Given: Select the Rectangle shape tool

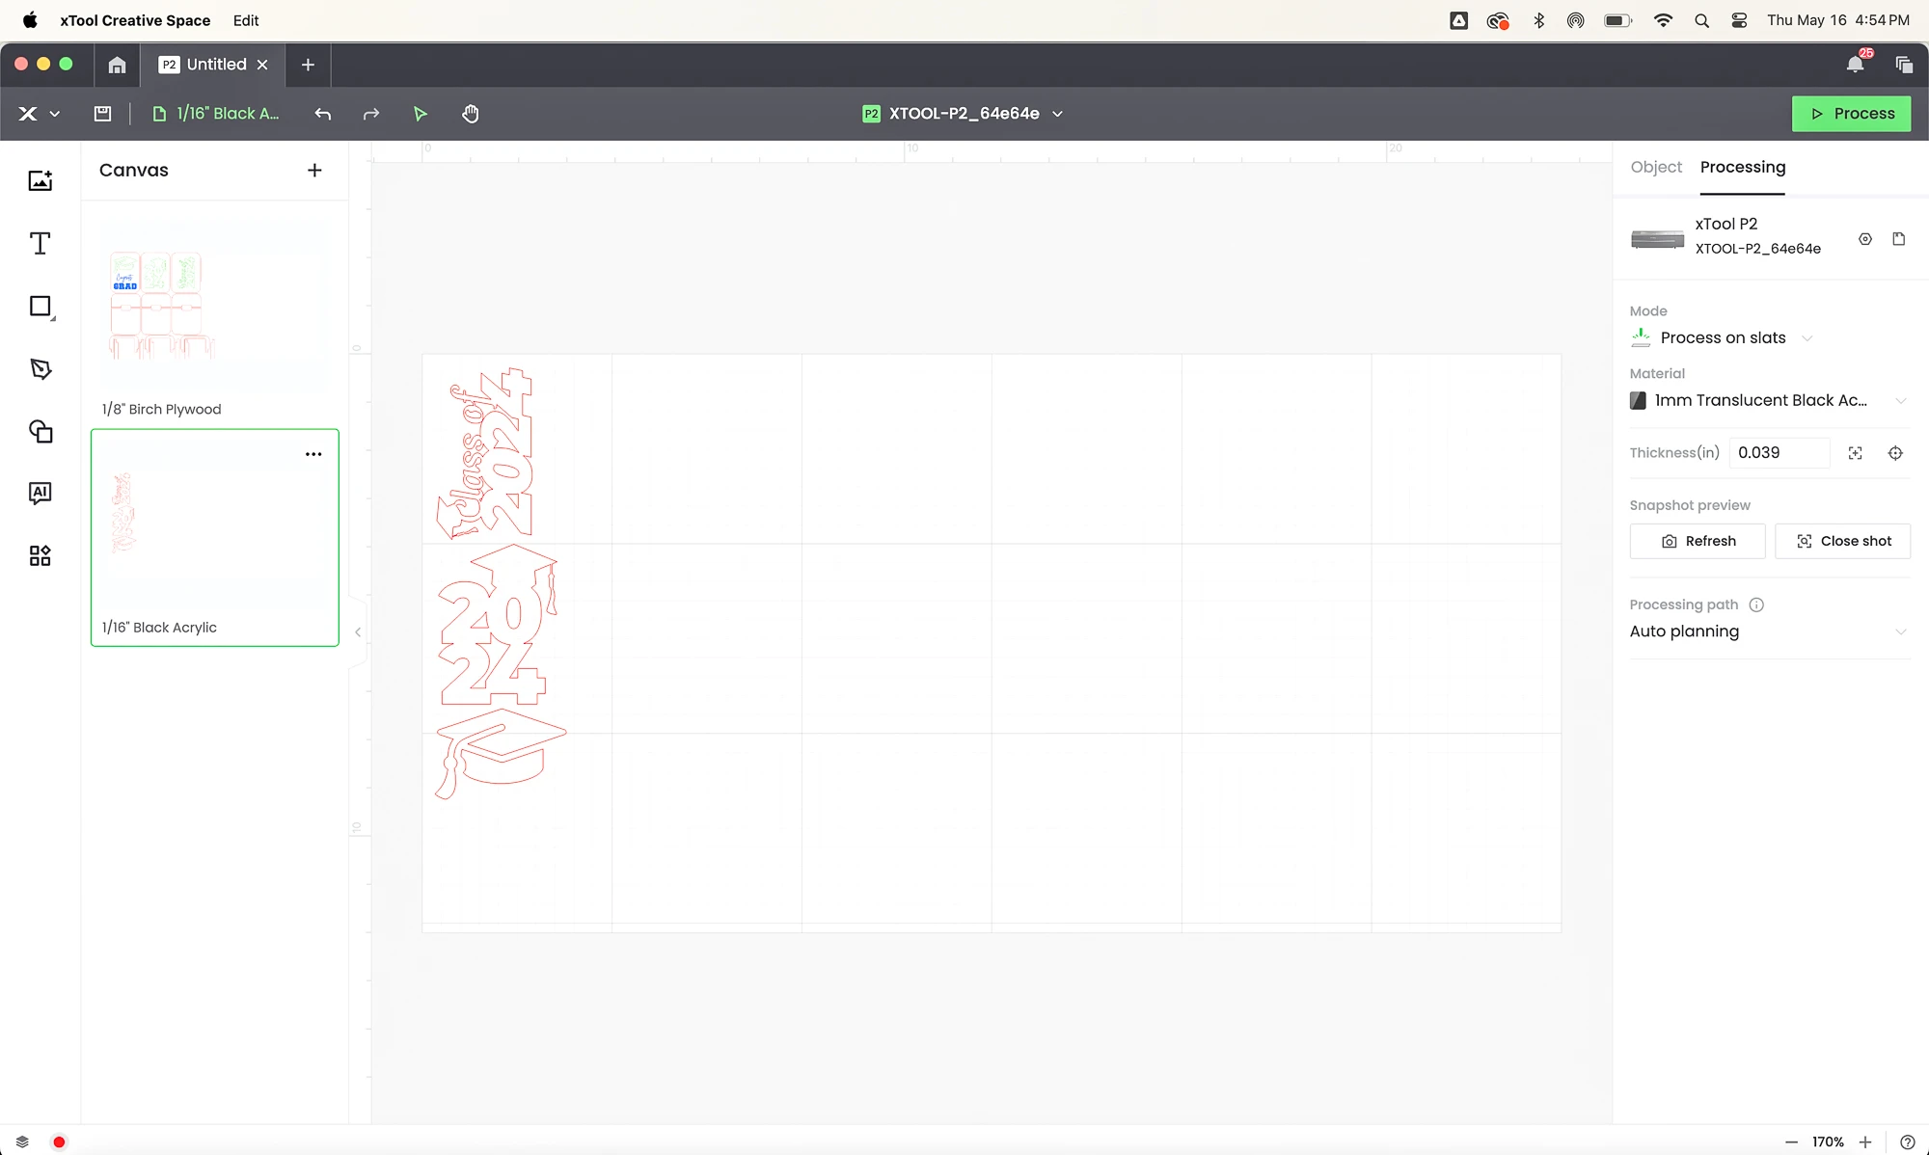Looking at the screenshot, I should [x=40, y=307].
